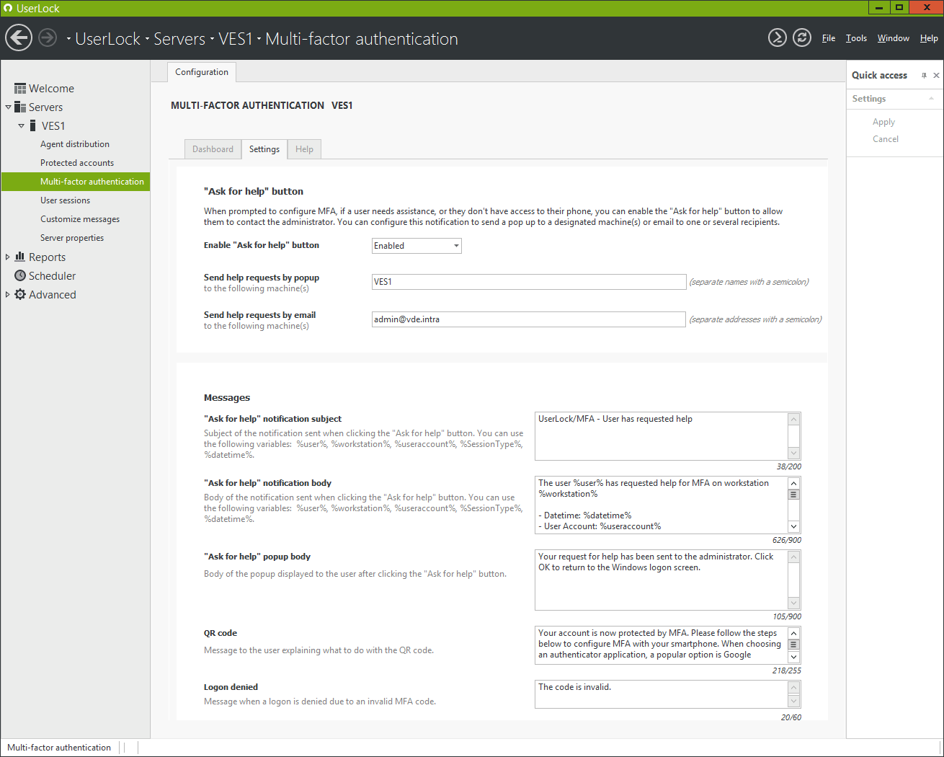
Task: Click Apply in Quick access
Action: coord(883,122)
